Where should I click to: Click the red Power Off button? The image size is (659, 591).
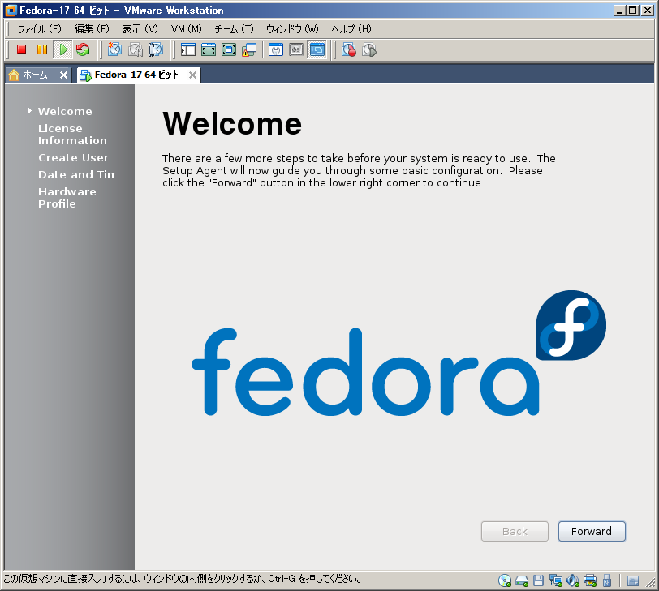[22, 50]
